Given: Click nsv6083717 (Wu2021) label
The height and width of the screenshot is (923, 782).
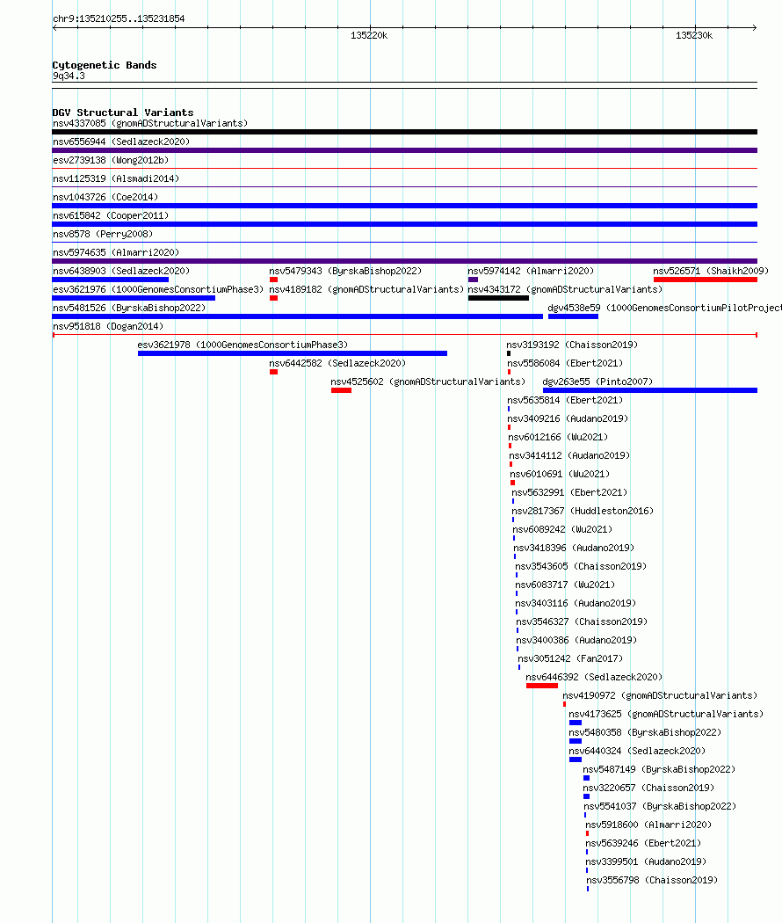Looking at the screenshot, I should (565, 585).
